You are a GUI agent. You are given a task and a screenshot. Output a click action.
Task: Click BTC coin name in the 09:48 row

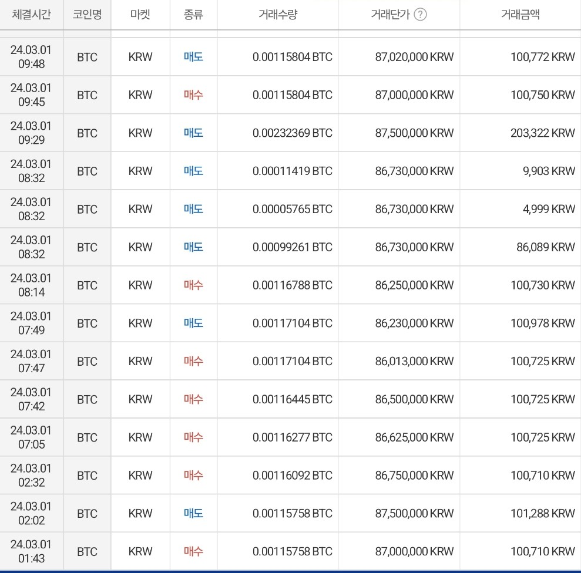(87, 58)
